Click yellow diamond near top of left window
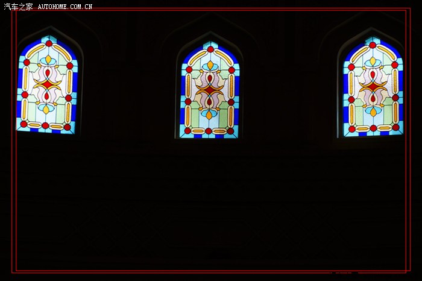Image resolution: width=422 pixels, height=281 pixels. click(48, 59)
